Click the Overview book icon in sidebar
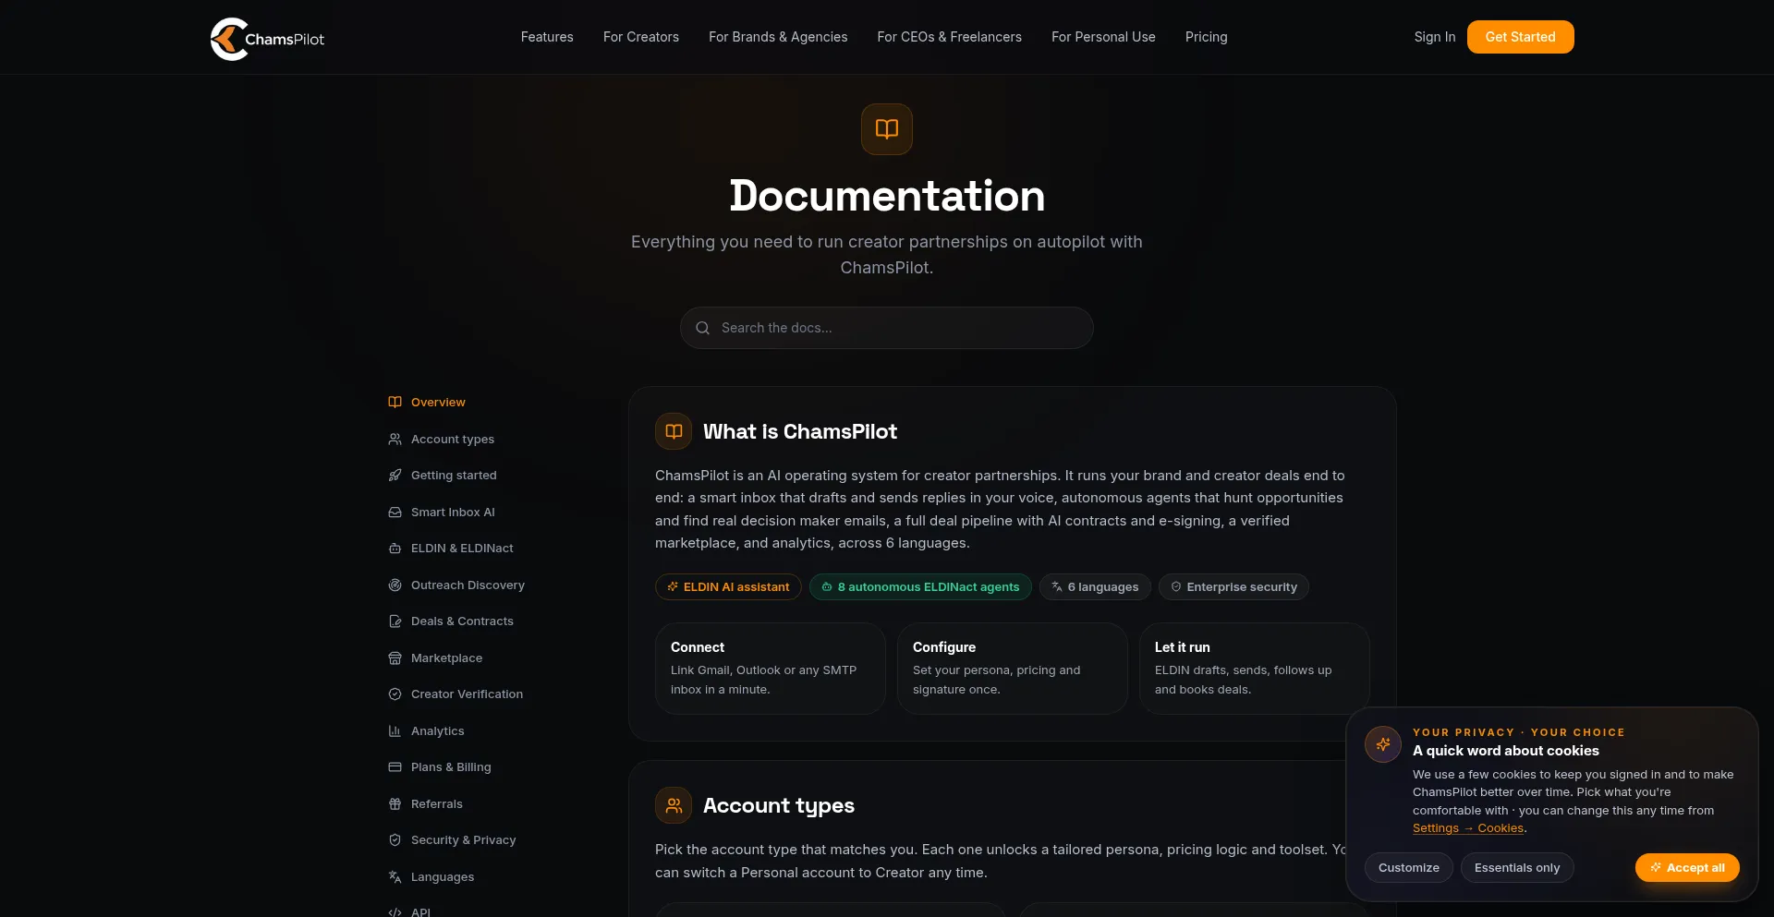The width and height of the screenshot is (1774, 917). click(395, 402)
